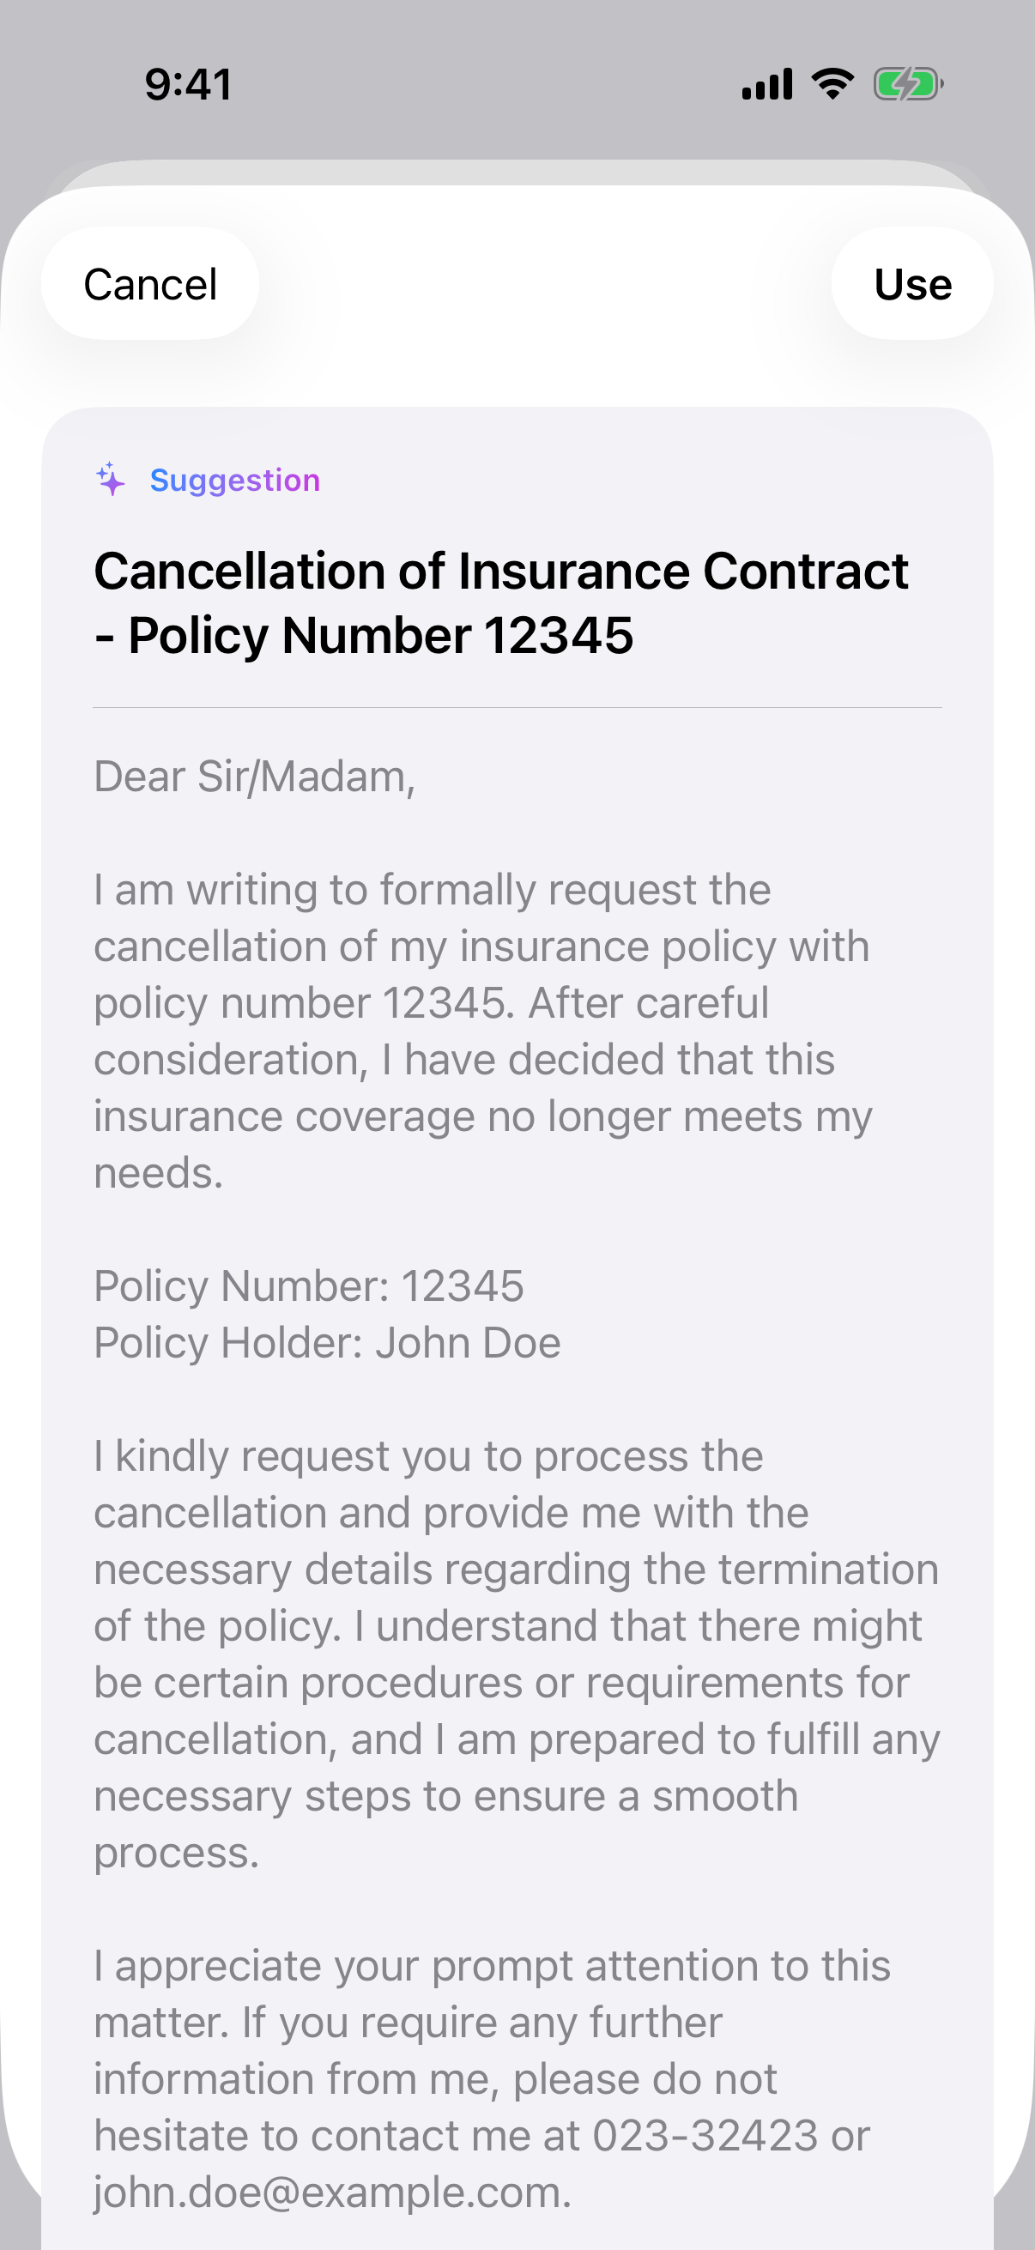Click the Policy Number: 12345 line
Image resolution: width=1035 pixels, height=2250 pixels.
(x=308, y=1285)
